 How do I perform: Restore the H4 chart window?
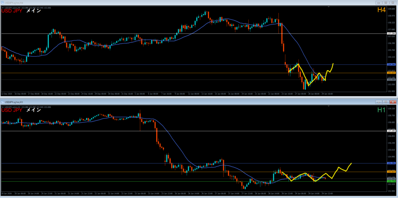pos(386,3)
